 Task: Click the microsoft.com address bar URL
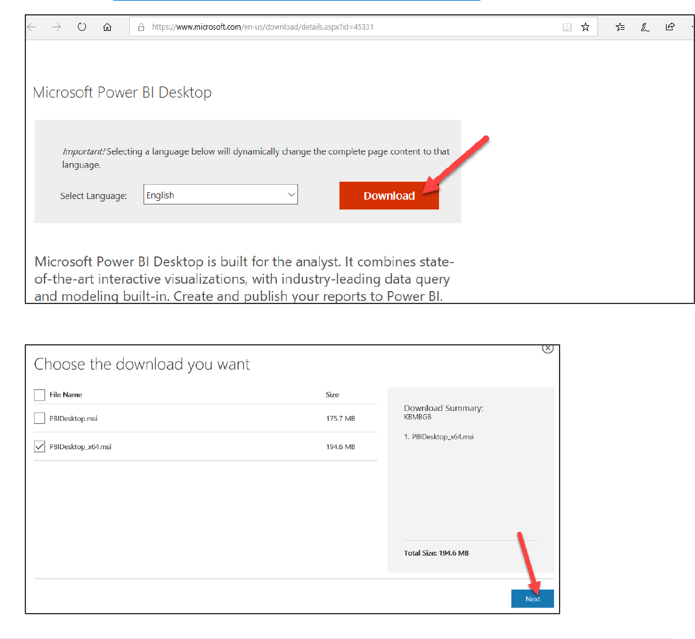(x=263, y=27)
